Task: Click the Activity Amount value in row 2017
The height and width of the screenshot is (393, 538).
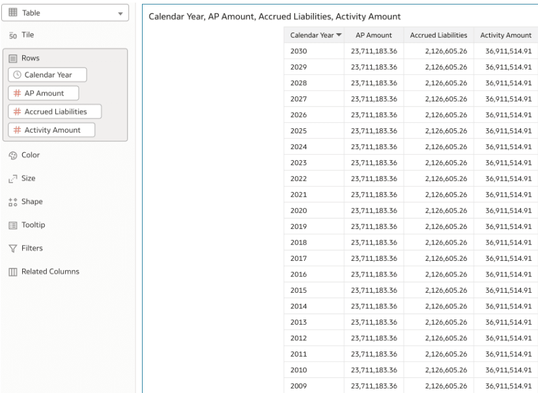Action: 509,258
